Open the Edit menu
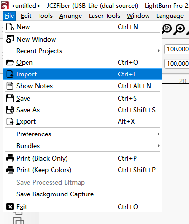189x224 pixels. pyautogui.click(x=26, y=16)
